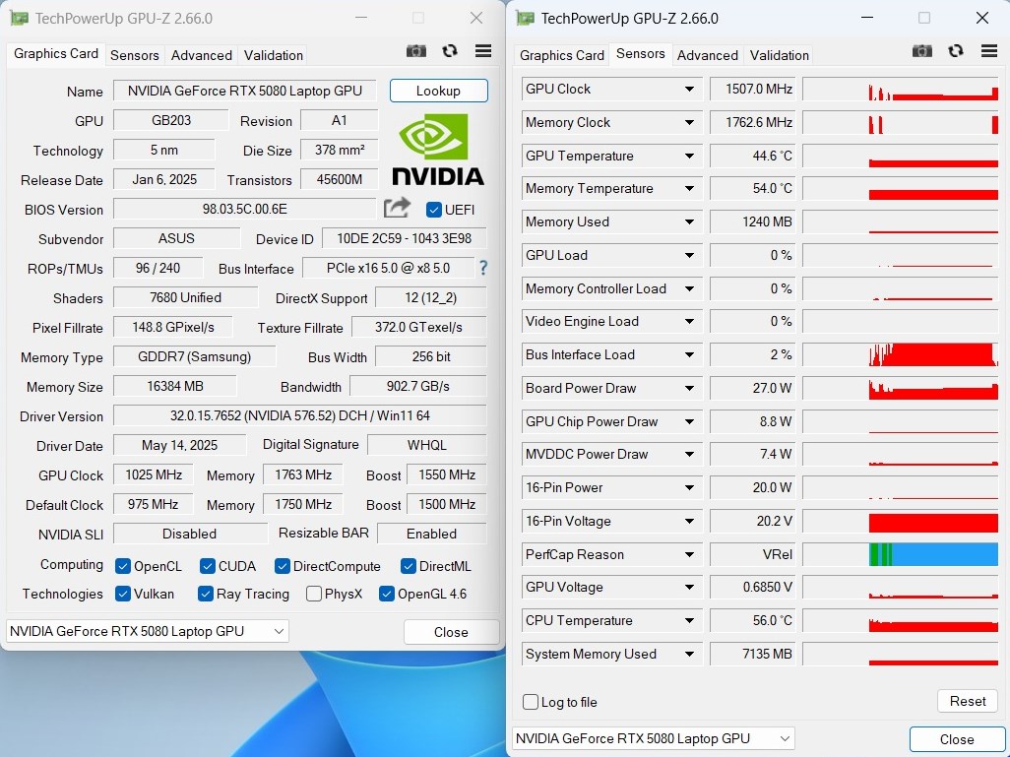Viewport: 1010px width, 757px height.
Task: Expand the Memory Used sensor dropdown
Action: (689, 222)
